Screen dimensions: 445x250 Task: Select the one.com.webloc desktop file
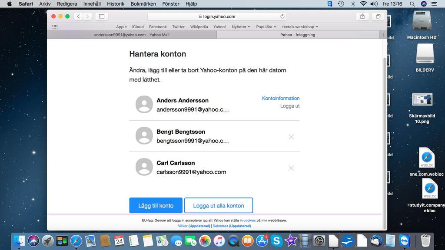pos(426,162)
